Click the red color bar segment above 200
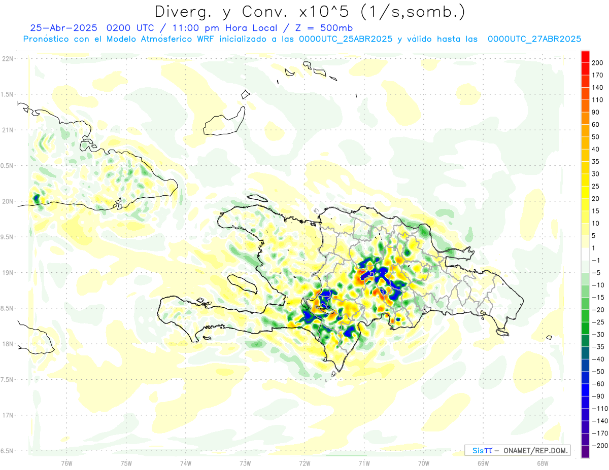Image resolution: width=609 pixels, height=470 pixels. click(x=585, y=56)
